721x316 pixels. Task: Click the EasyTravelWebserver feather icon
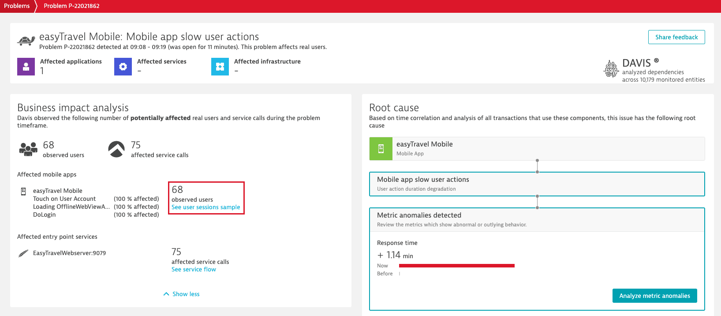[x=23, y=253]
